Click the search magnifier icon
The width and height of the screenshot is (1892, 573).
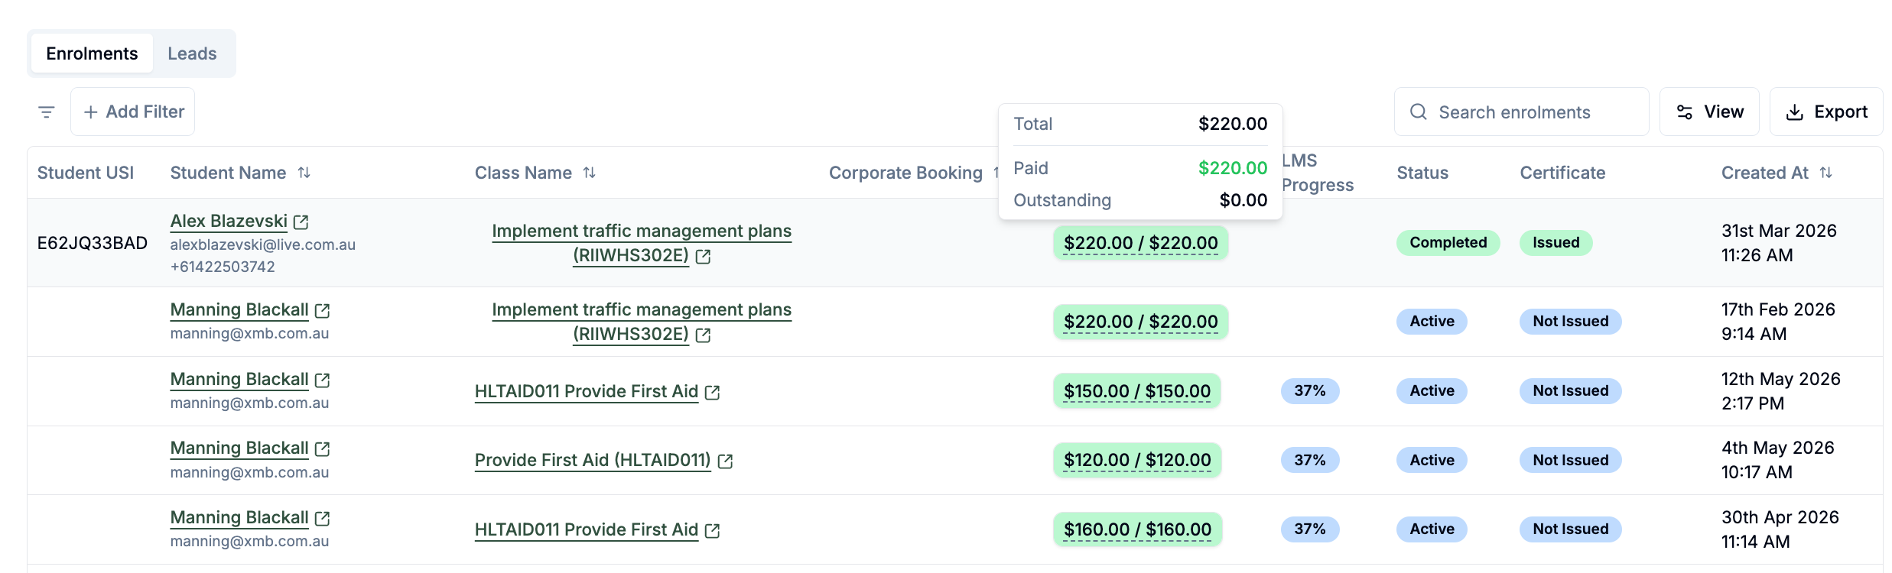point(1419,112)
